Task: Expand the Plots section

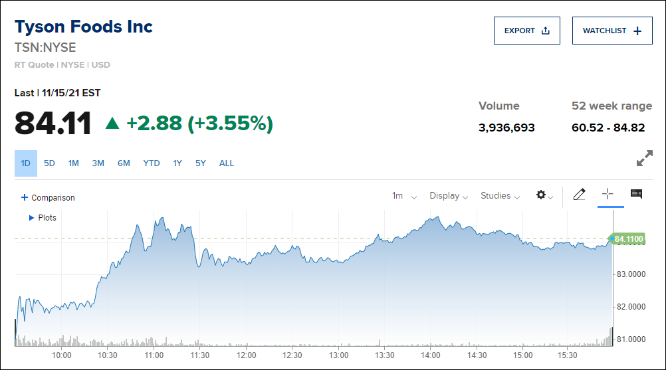Action: [43, 218]
